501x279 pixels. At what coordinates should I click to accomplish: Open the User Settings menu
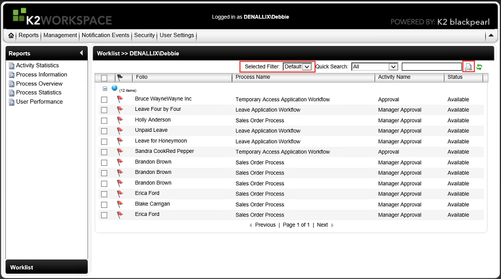(177, 35)
